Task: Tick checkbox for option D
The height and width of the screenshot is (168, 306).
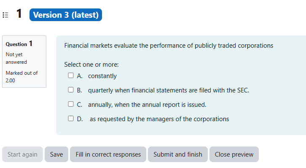Action: pos(71,118)
